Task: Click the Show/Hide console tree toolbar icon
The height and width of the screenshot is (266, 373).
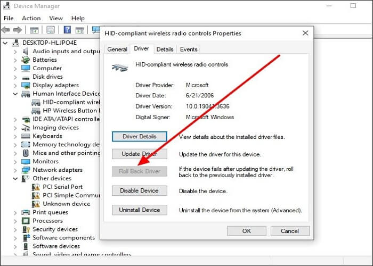Action: click(34, 30)
